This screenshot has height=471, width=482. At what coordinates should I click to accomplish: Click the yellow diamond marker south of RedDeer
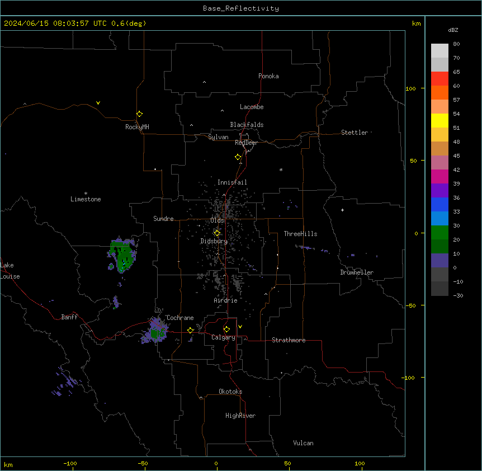(238, 157)
